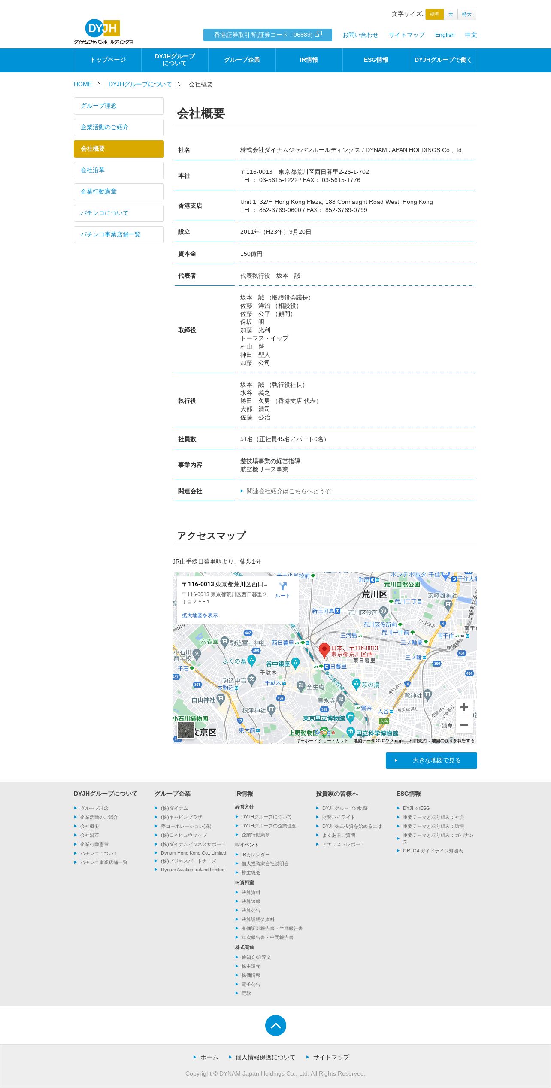Click the DYJH logo

tap(103, 31)
